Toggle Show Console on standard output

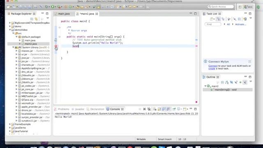[164, 109]
